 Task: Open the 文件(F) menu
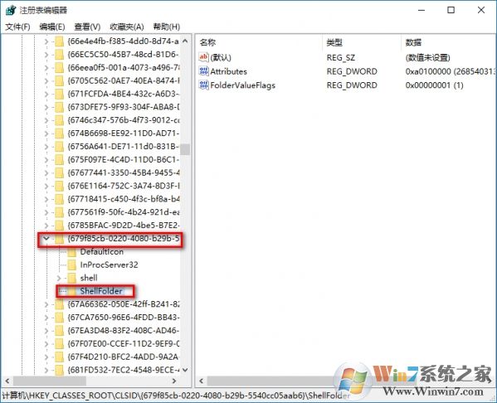pyautogui.click(x=17, y=27)
